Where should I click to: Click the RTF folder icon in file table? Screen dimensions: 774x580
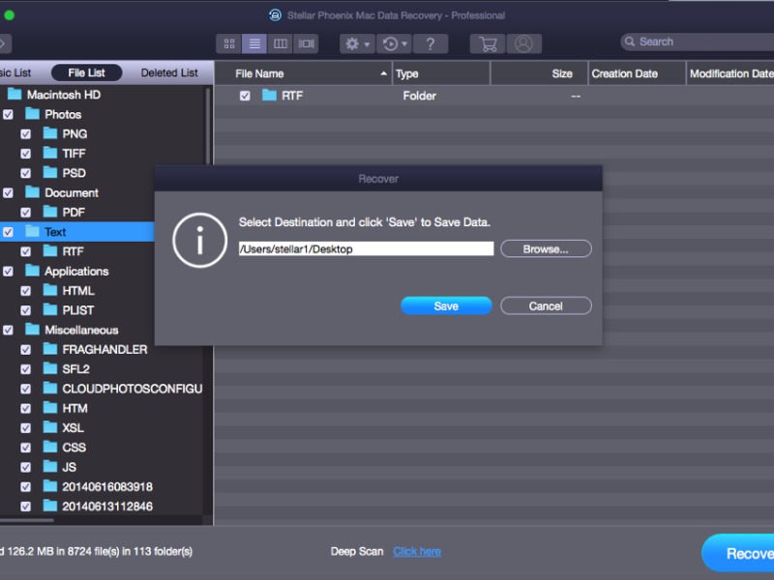[x=269, y=95]
